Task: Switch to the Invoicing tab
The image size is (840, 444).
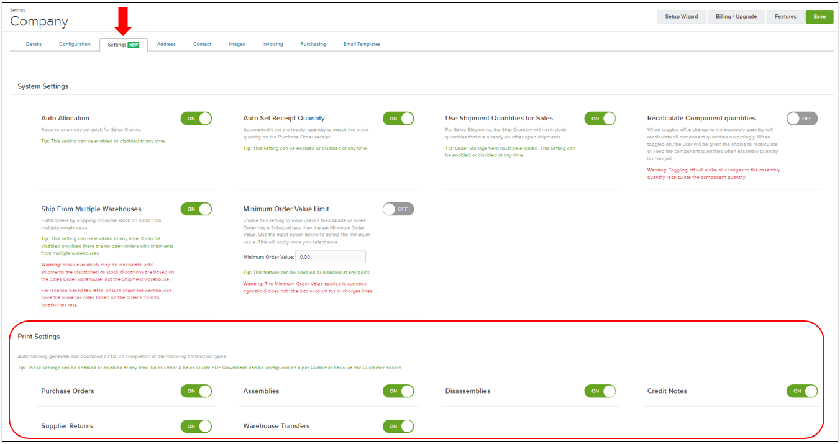Action: pos(272,44)
